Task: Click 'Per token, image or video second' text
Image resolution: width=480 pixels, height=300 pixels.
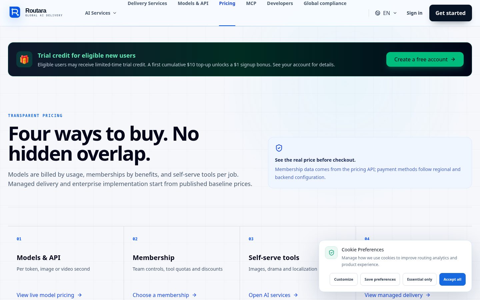Action: tap(53, 269)
